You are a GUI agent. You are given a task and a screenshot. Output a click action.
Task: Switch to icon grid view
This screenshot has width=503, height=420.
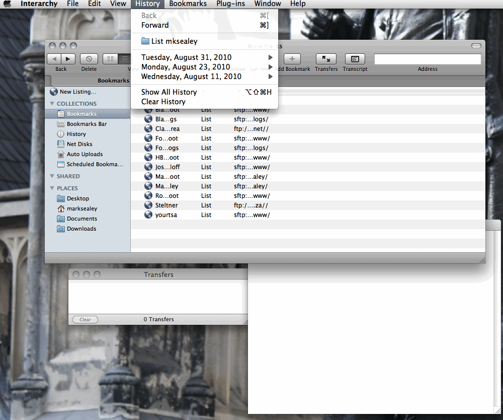[x=110, y=59]
